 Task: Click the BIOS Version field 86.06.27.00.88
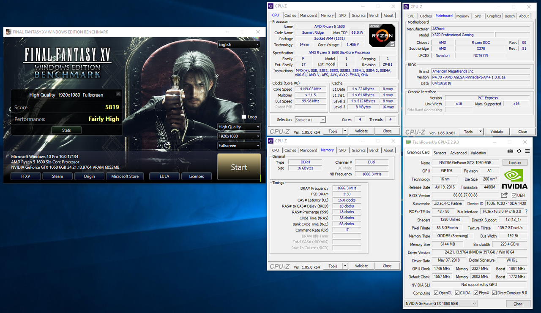[465, 195]
